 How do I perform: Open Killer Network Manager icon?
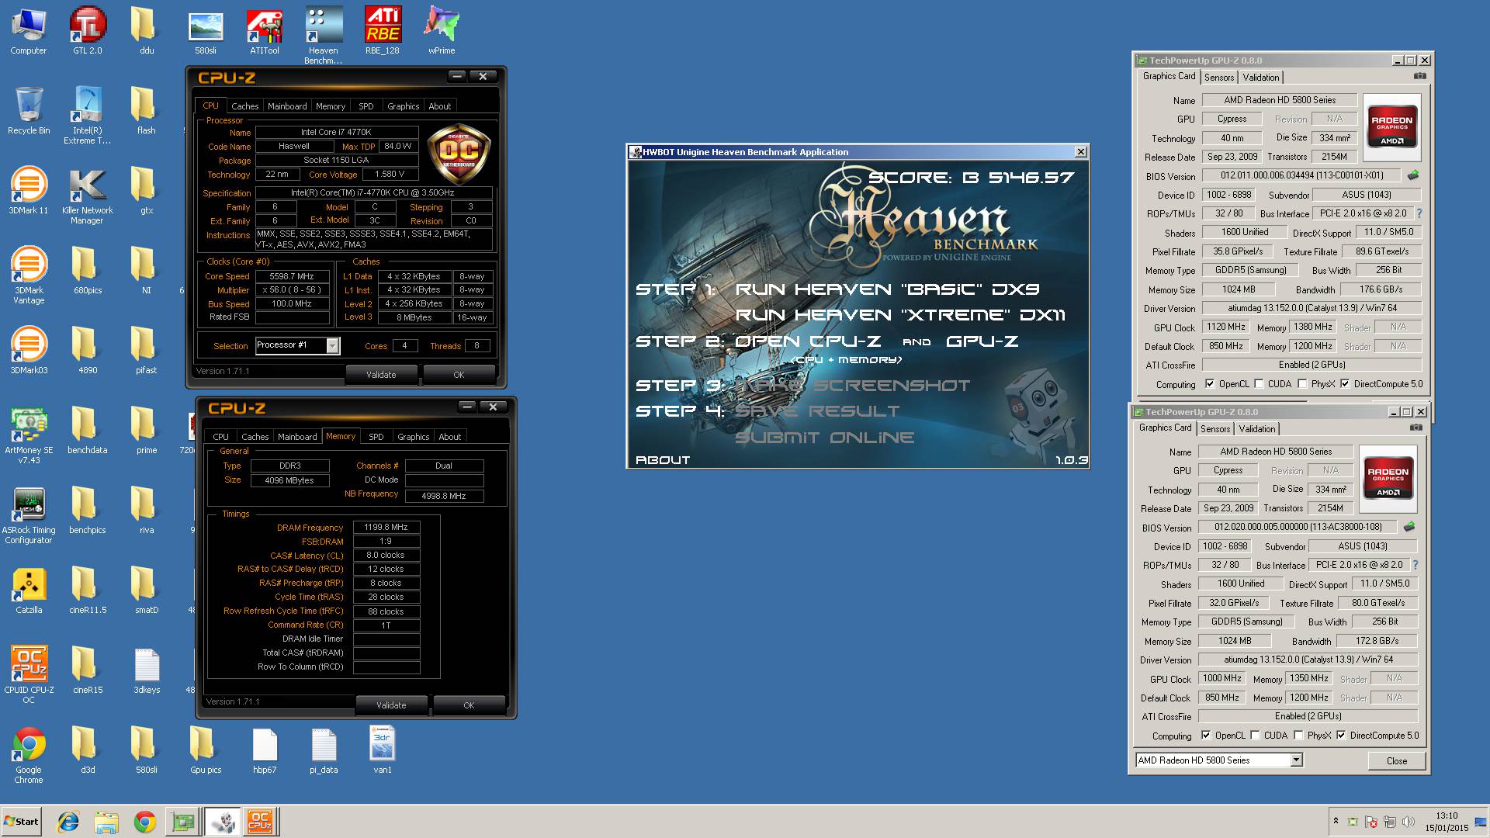click(88, 196)
